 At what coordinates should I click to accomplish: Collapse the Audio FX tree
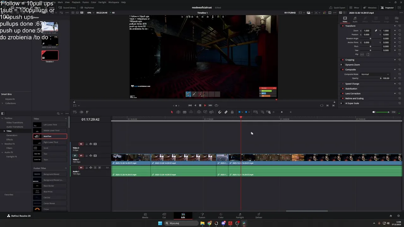(2, 152)
